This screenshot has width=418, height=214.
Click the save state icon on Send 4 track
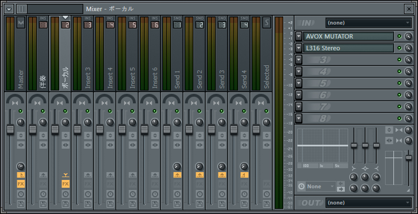click(244, 204)
